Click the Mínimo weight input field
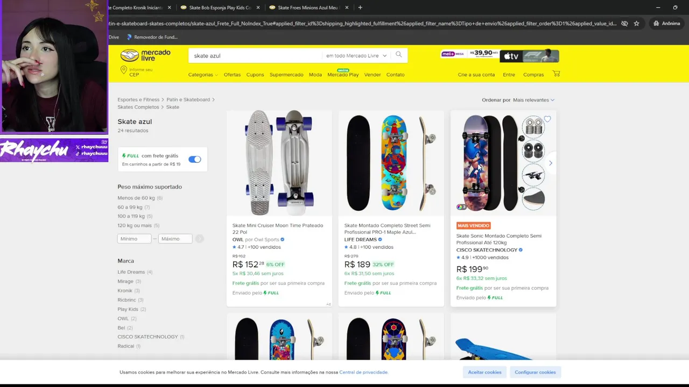 (134, 239)
